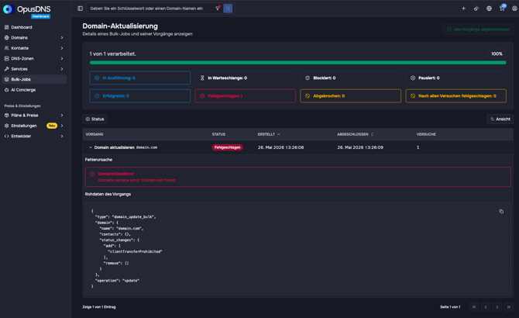
Task: Click the Pläne & Preise icon
Action: point(7,116)
